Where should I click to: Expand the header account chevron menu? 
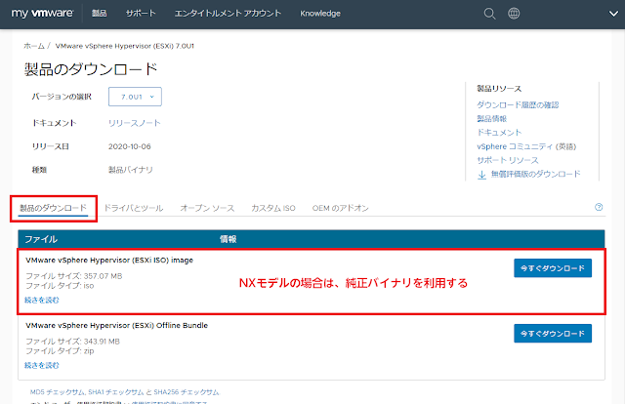click(613, 14)
